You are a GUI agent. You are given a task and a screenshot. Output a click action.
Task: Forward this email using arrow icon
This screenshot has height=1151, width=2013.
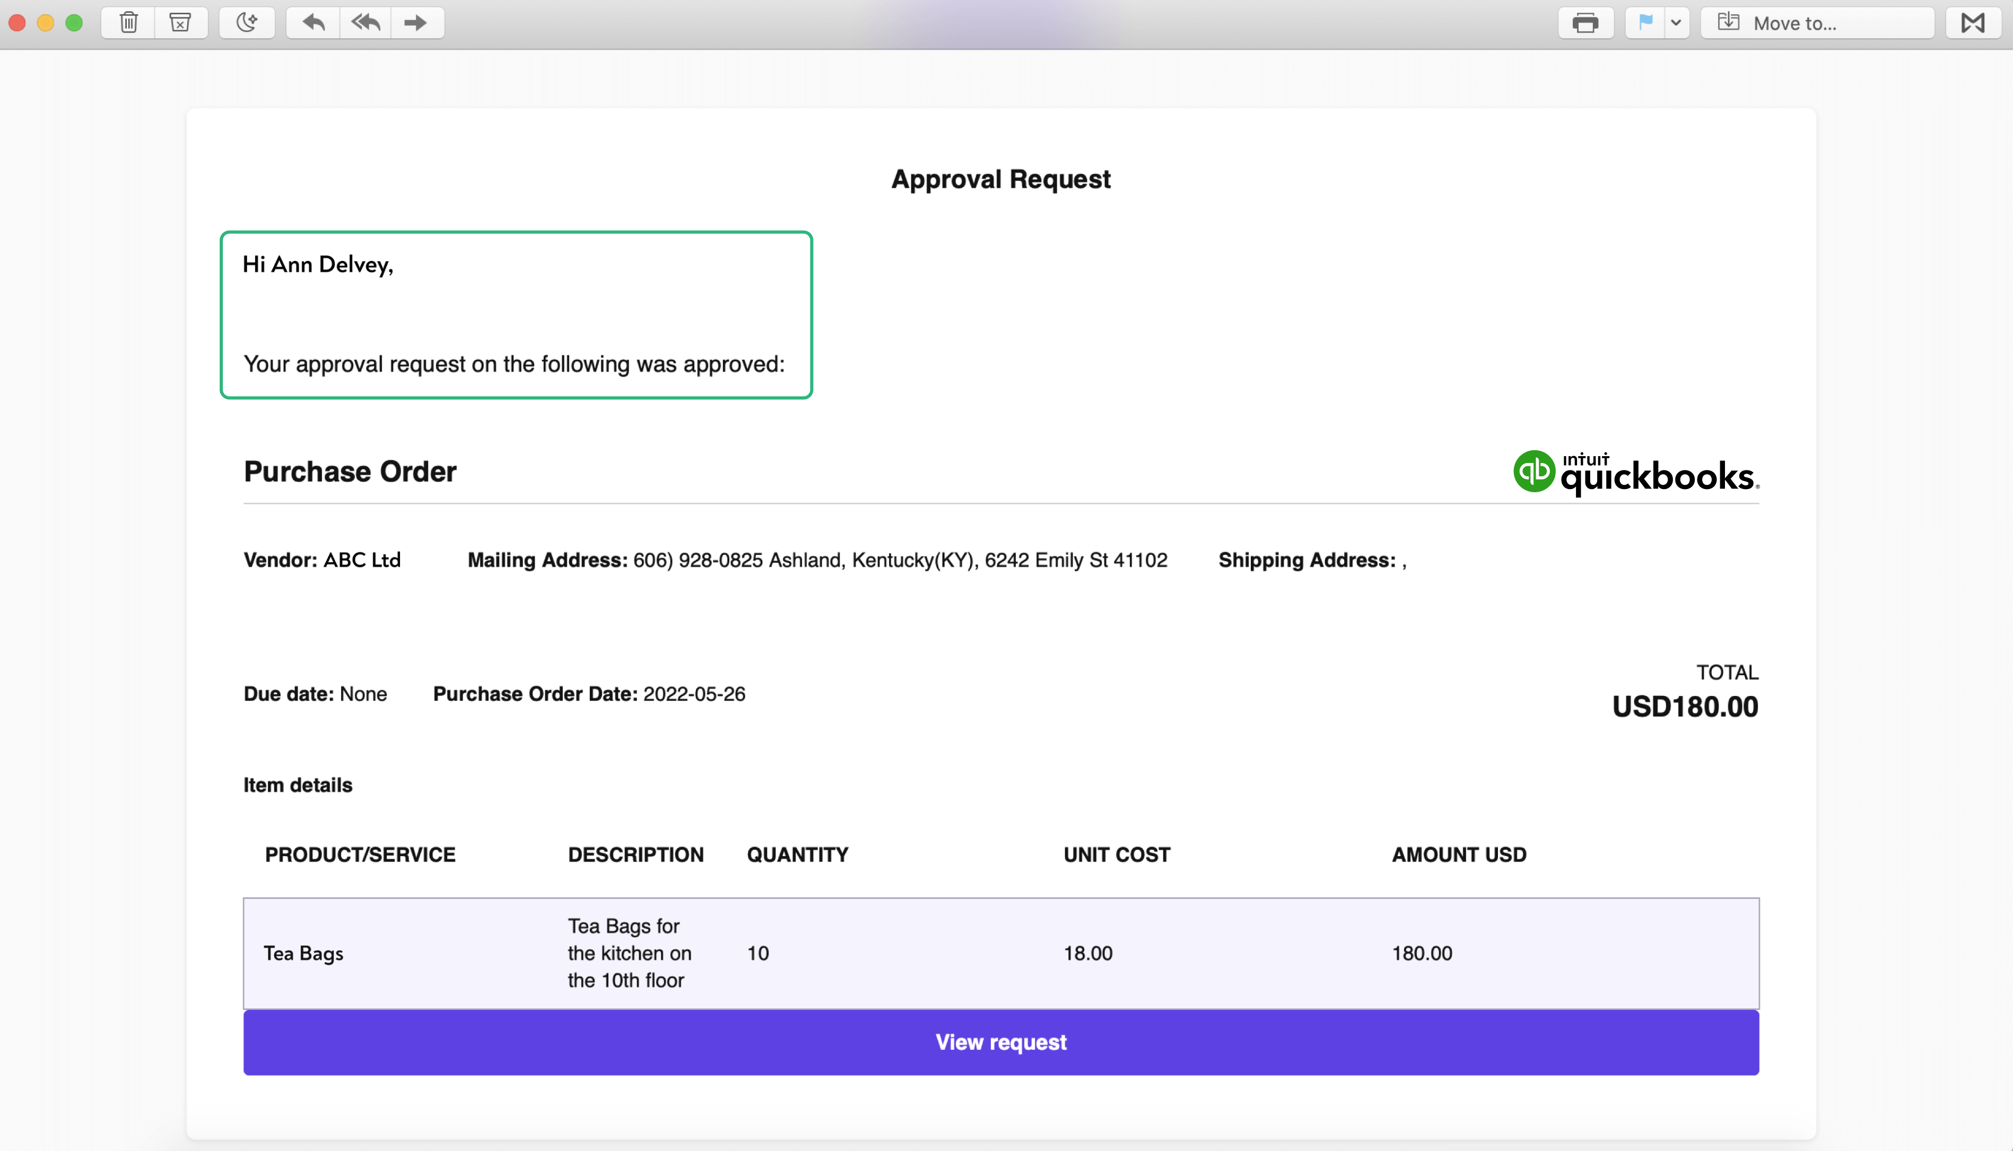pos(416,23)
